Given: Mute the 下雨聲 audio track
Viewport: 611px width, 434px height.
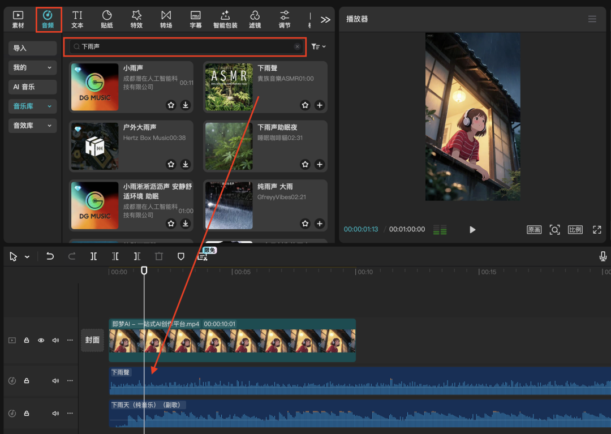Looking at the screenshot, I should click(x=55, y=381).
